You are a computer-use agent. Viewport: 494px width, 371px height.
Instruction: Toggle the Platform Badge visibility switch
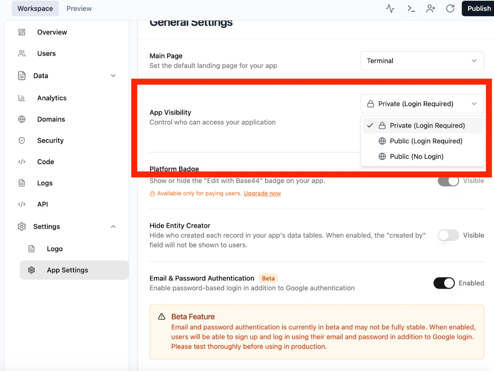pos(448,181)
